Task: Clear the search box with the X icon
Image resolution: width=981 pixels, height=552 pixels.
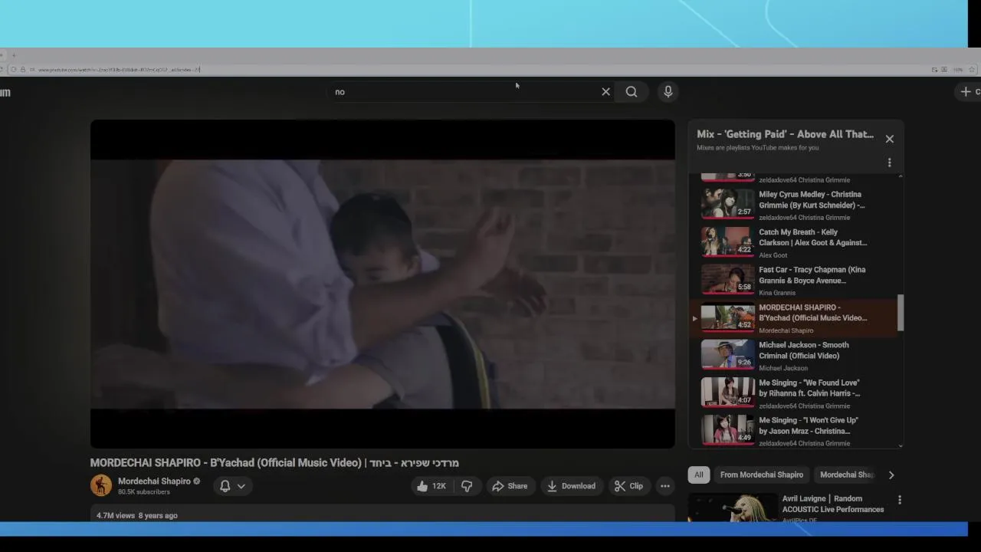Action: tap(605, 91)
